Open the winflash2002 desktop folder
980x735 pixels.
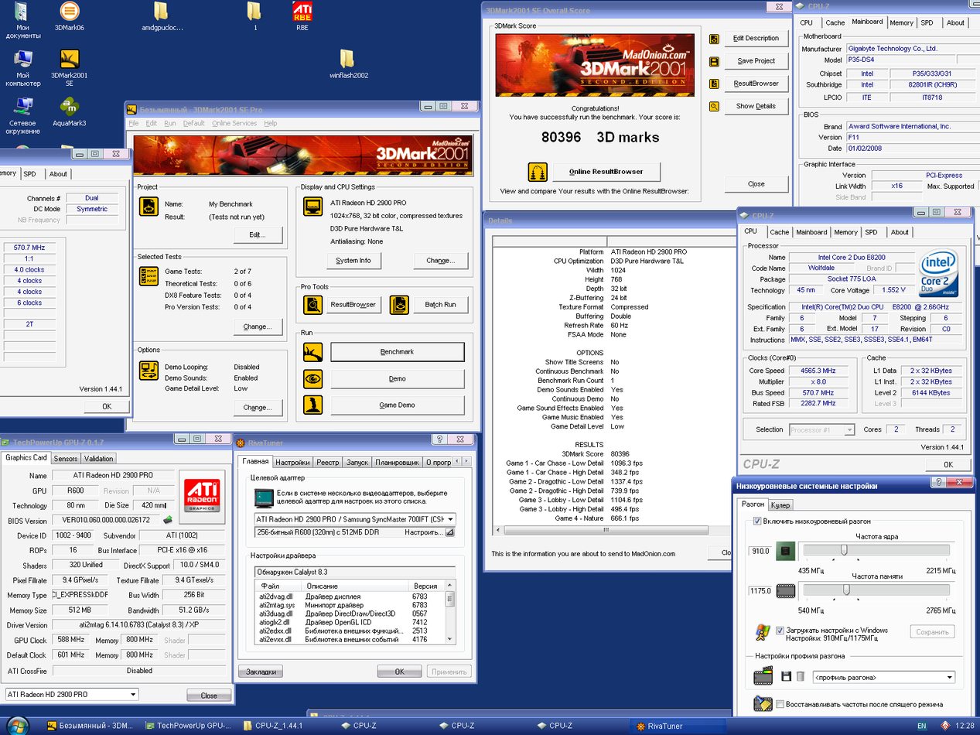click(348, 65)
